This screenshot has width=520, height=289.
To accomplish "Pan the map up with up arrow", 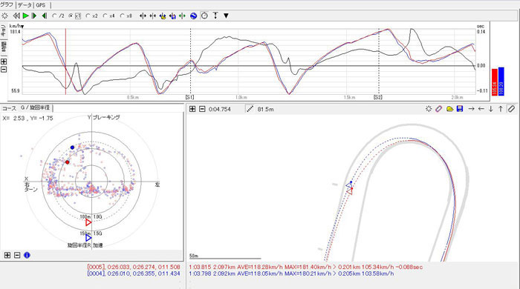I will click(501, 109).
